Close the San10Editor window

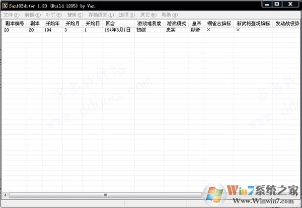pos(290,4)
